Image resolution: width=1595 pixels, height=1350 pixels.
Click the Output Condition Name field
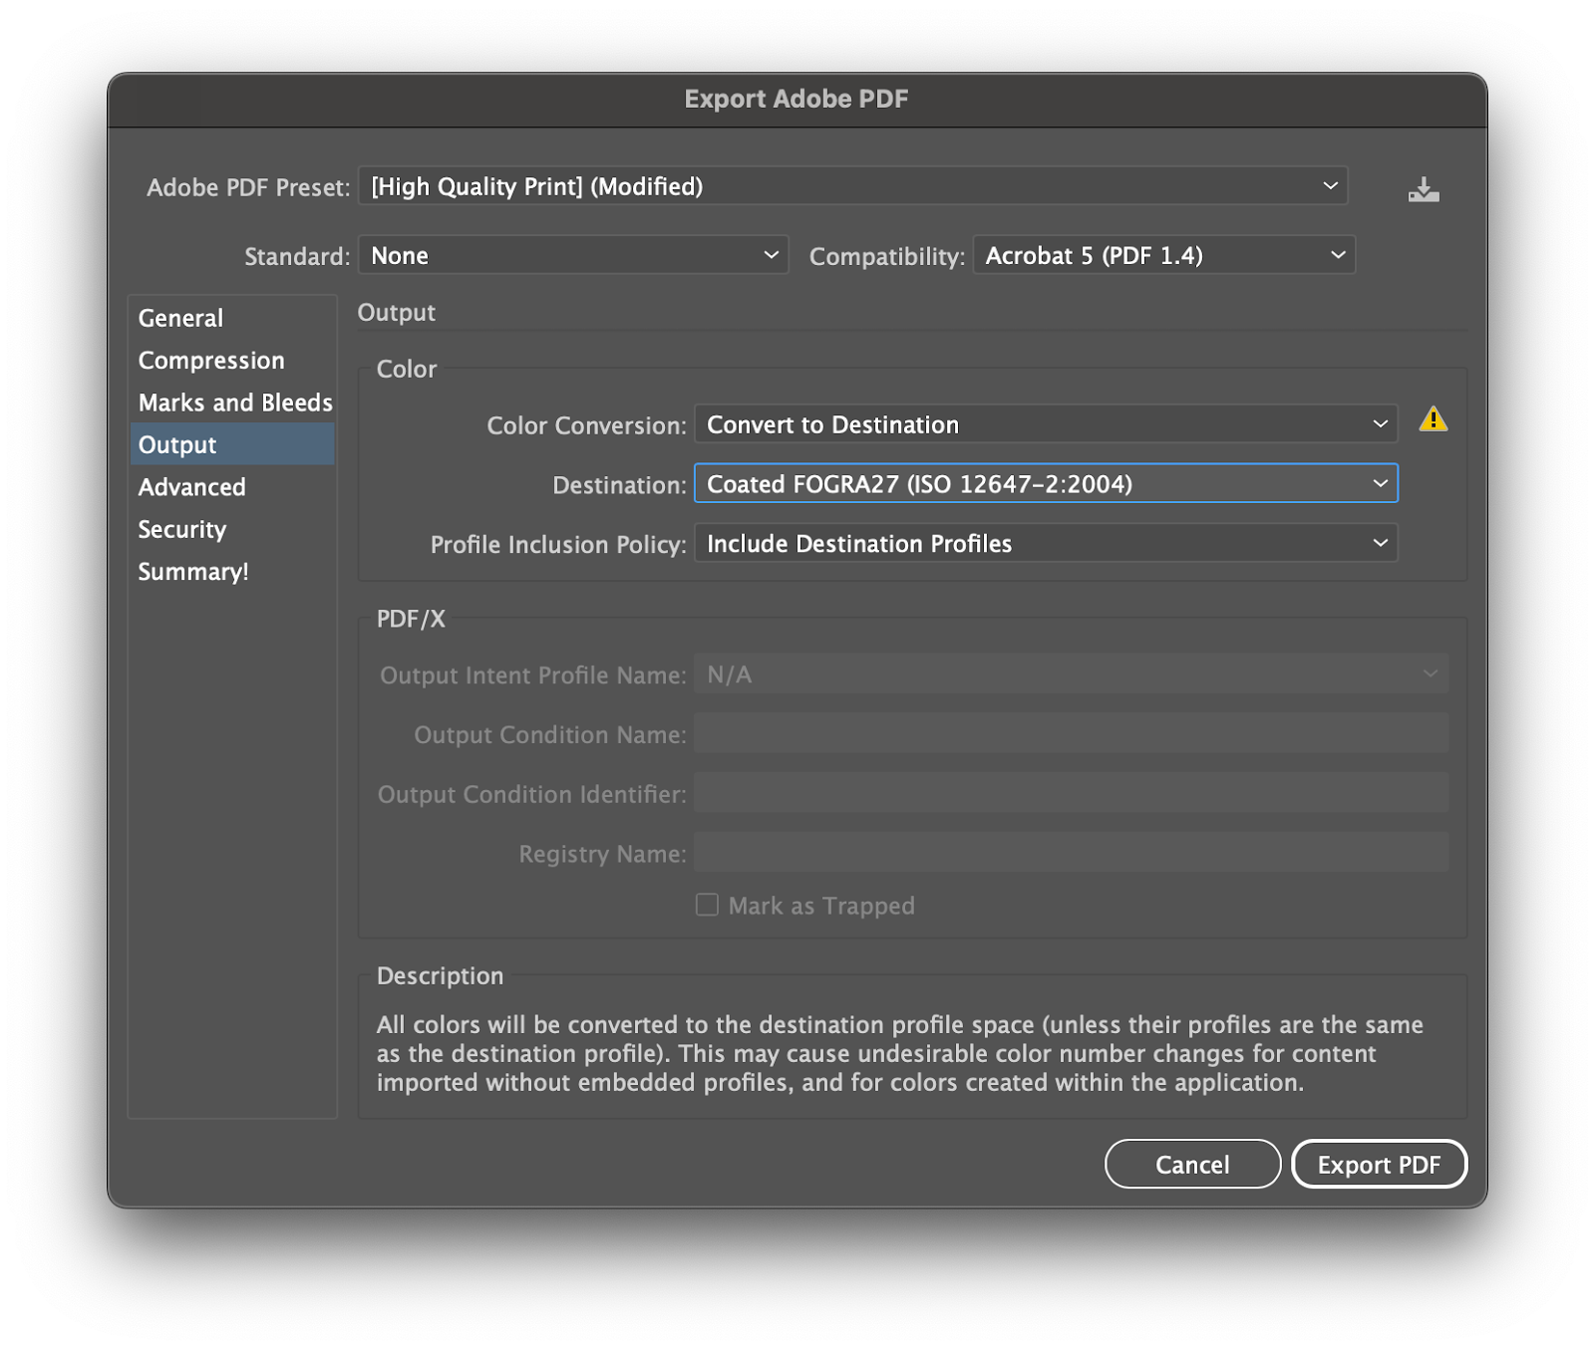coord(1071,734)
